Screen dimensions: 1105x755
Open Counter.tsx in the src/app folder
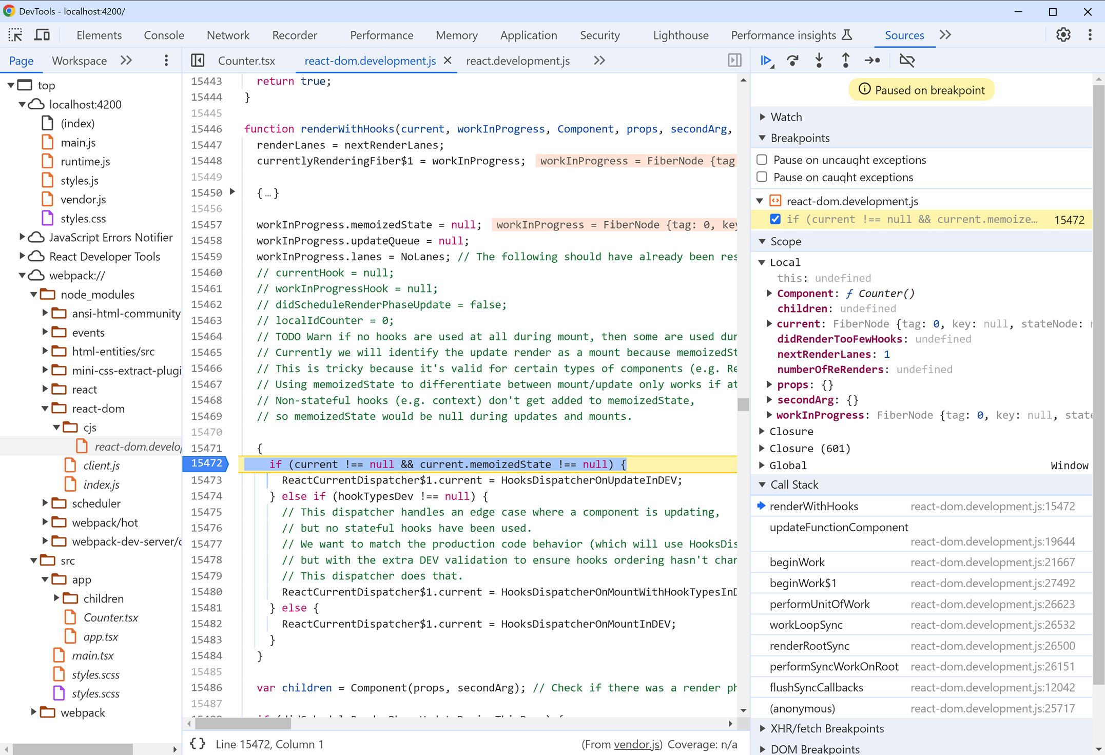point(110,617)
